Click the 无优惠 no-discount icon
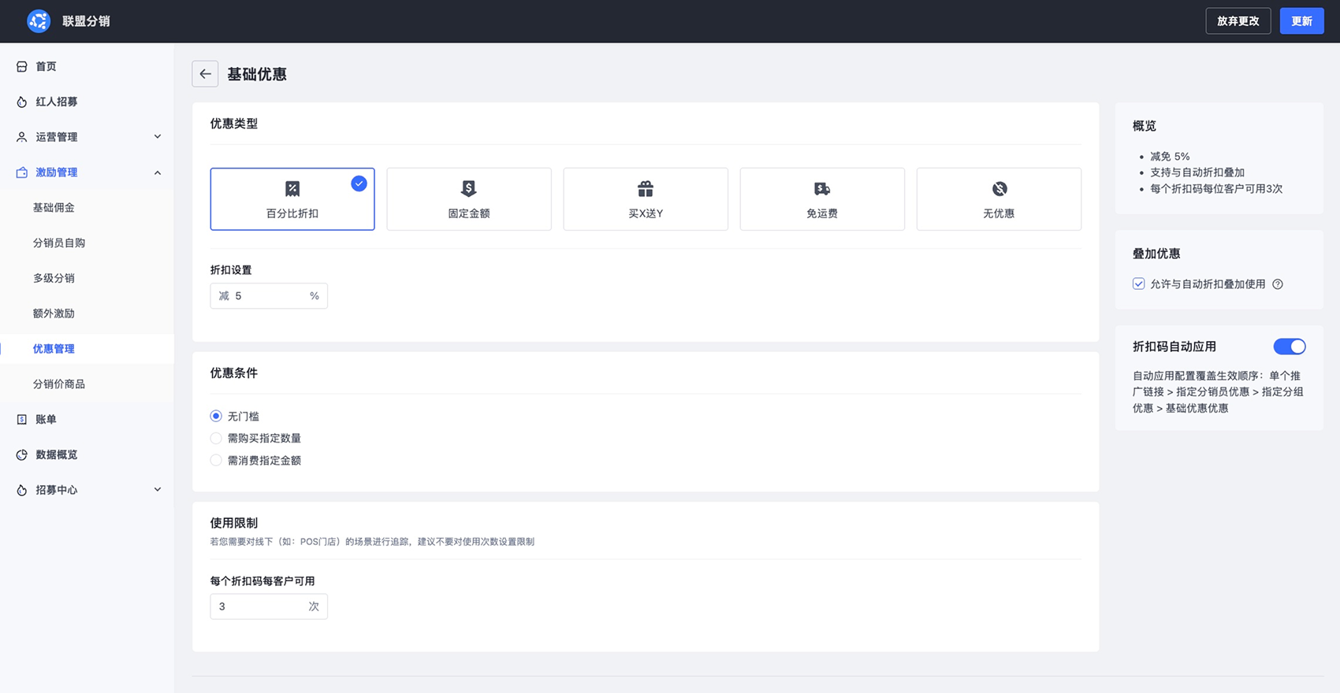This screenshot has width=1340, height=693. (999, 189)
